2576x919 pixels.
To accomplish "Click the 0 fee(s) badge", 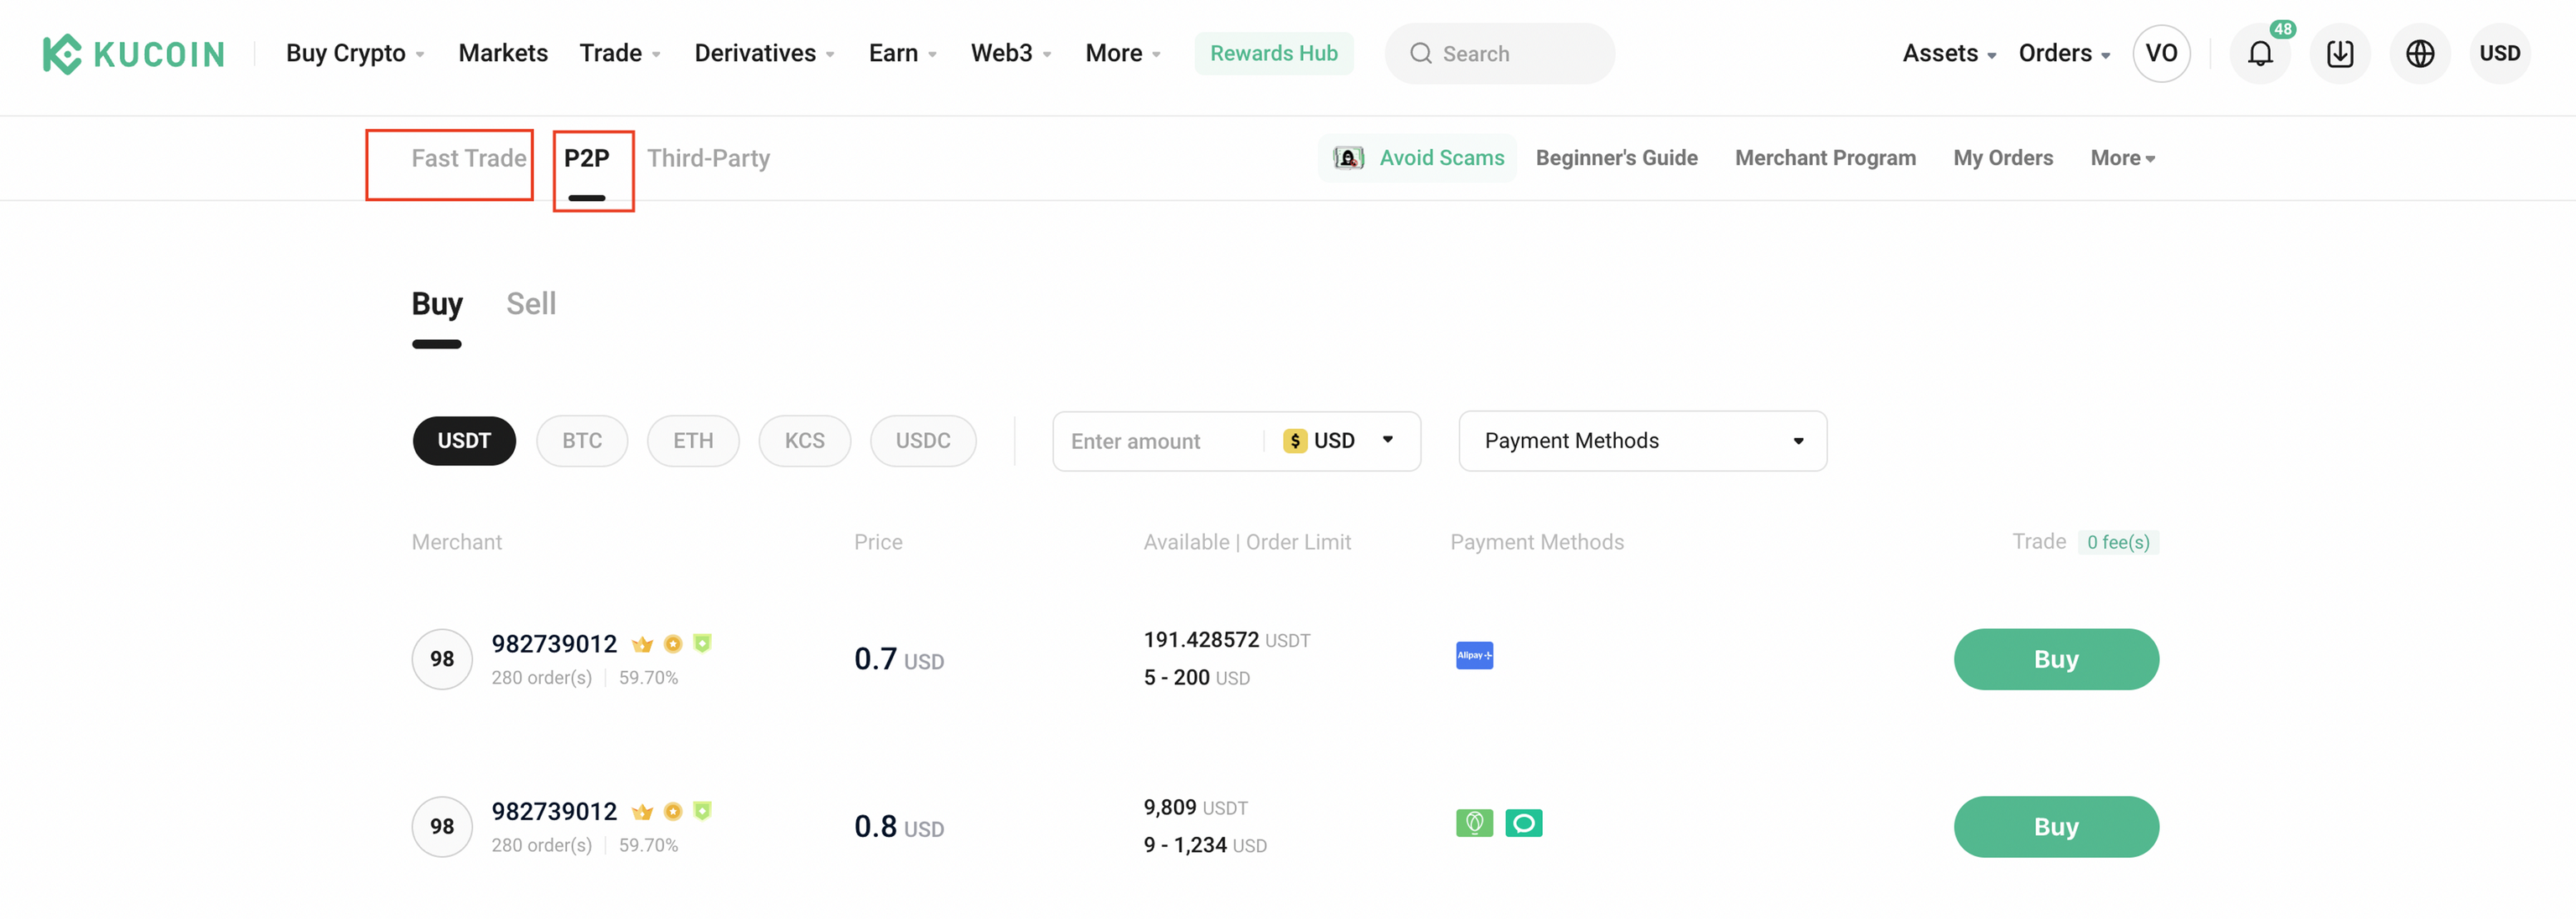I will [2118, 542].
